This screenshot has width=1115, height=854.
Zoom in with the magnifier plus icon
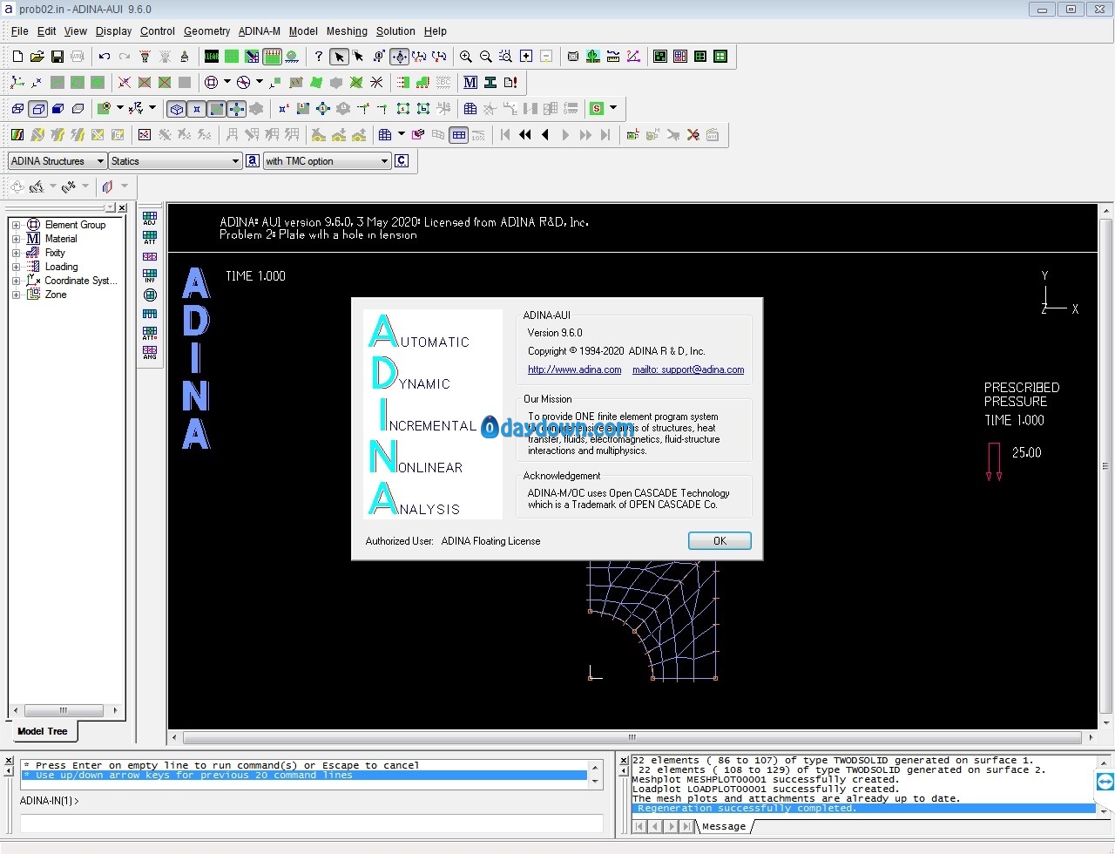click(x=466, y=57)
